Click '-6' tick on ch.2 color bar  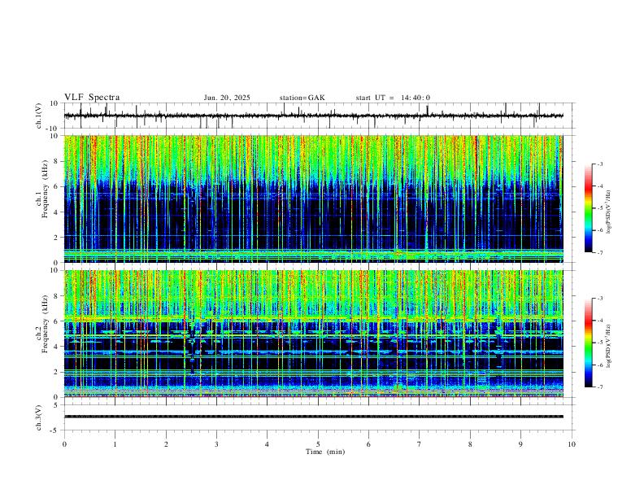click(599, 365)
